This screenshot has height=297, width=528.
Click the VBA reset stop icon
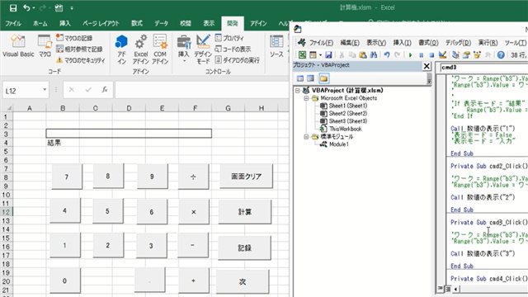pos(431,55)
